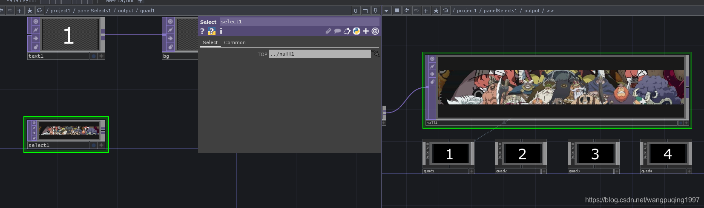Maximize the left pane with window icon
This screenshot has width=704, height=208.
[x=365, y=11]
